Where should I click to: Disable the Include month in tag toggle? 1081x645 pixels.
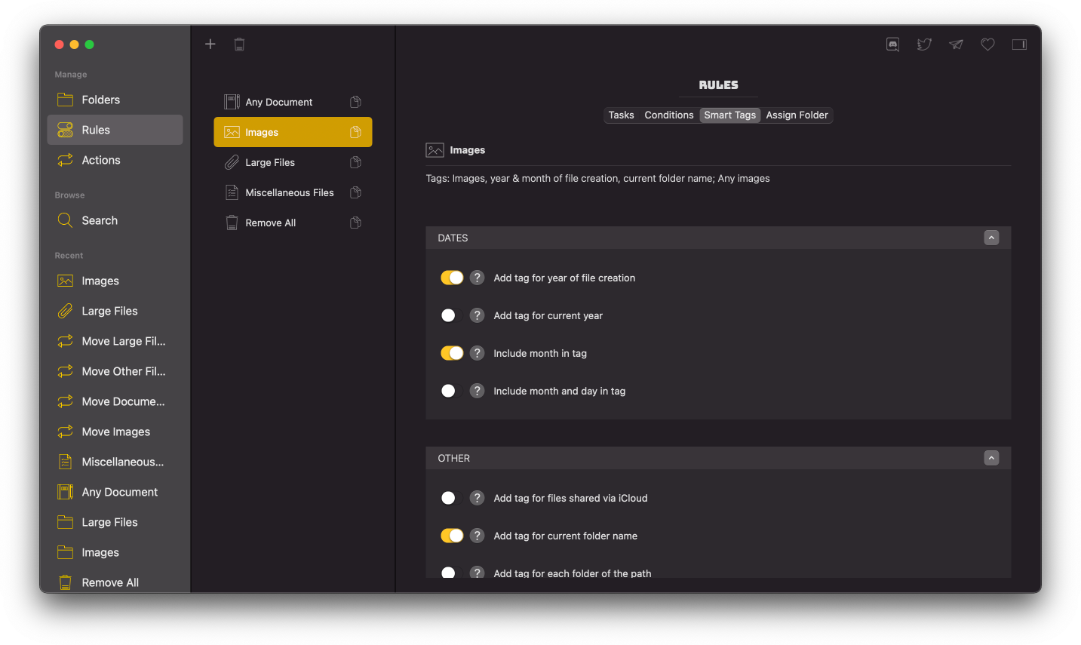tap(451, 352)
